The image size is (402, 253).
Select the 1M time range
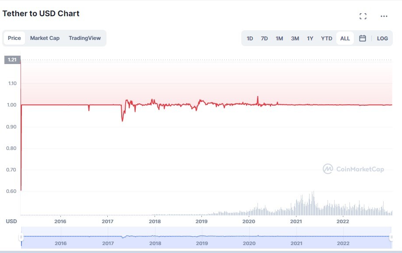[279, 39]
